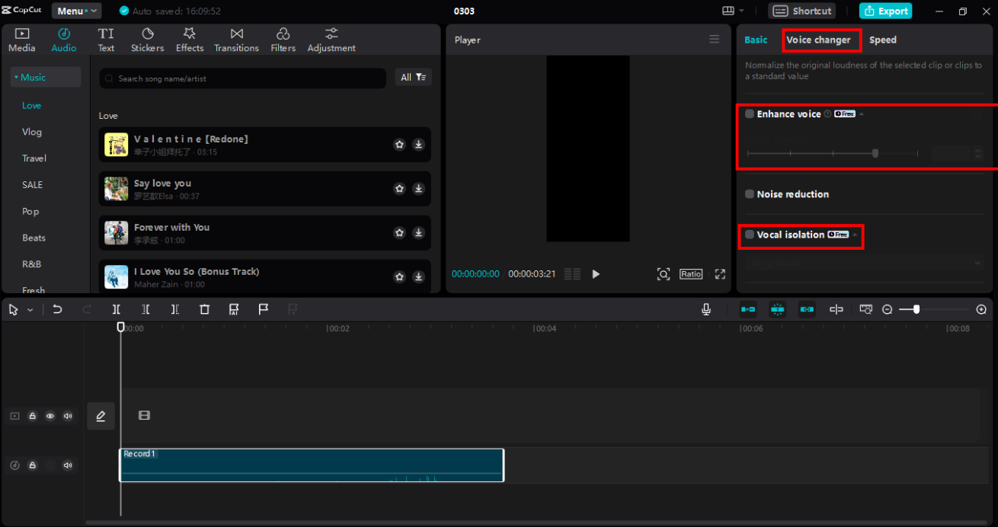Open the Adjustment tab
Image resolution: width=998 pixels, height=527 pixels.
point(331,40)
